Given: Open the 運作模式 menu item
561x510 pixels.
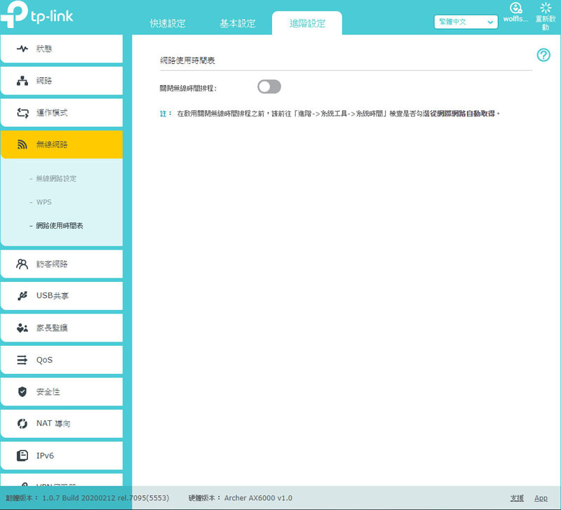Looking at the screenshot, I should click(62, 113).
